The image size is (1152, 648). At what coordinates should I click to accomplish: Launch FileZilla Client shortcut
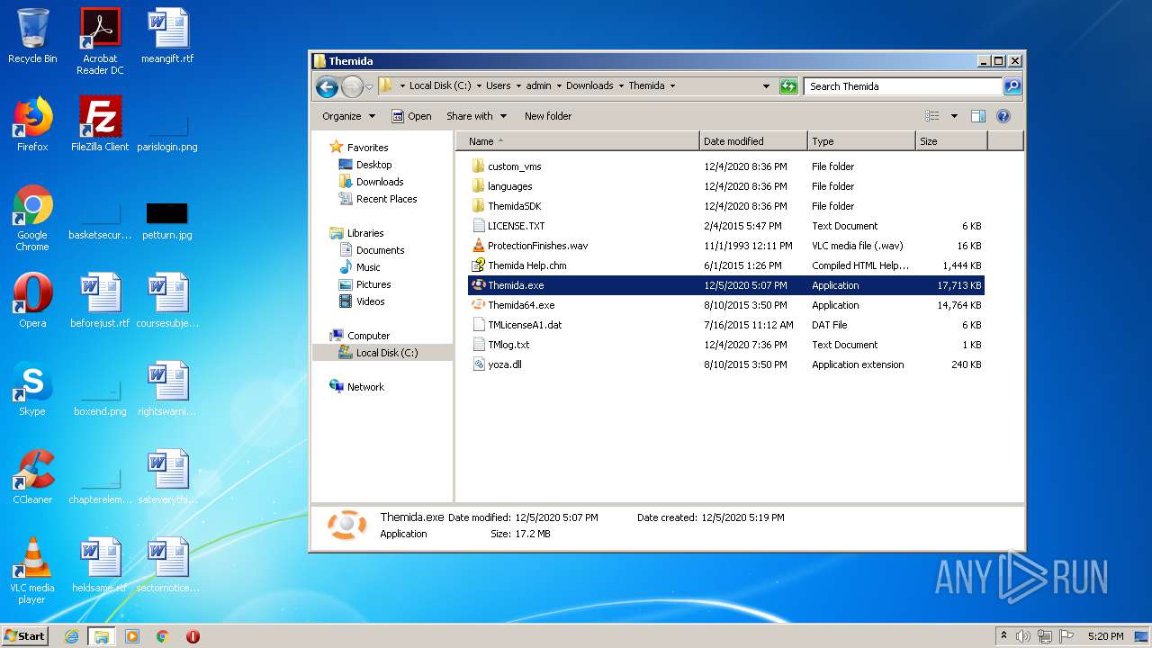[100, 124]
